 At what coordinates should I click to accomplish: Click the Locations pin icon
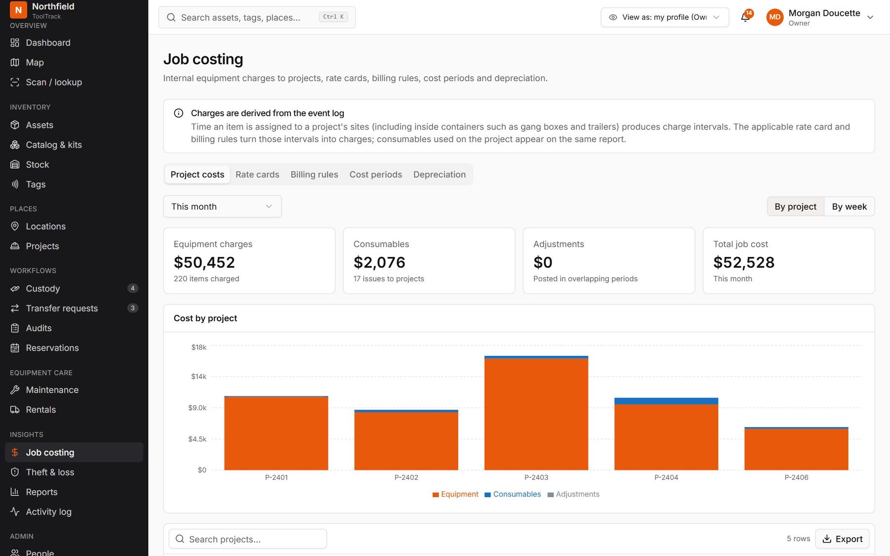point(15,226)
